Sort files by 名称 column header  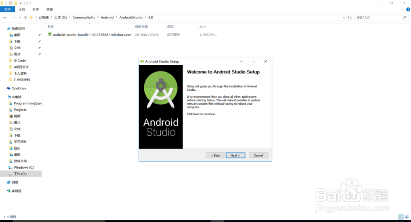51,27
